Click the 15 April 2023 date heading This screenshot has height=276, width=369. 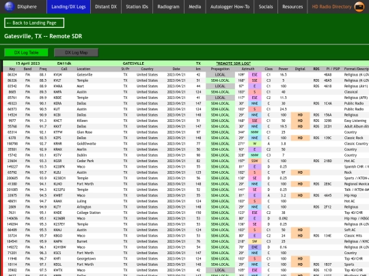pyautogui.click(x=27, y=63)
